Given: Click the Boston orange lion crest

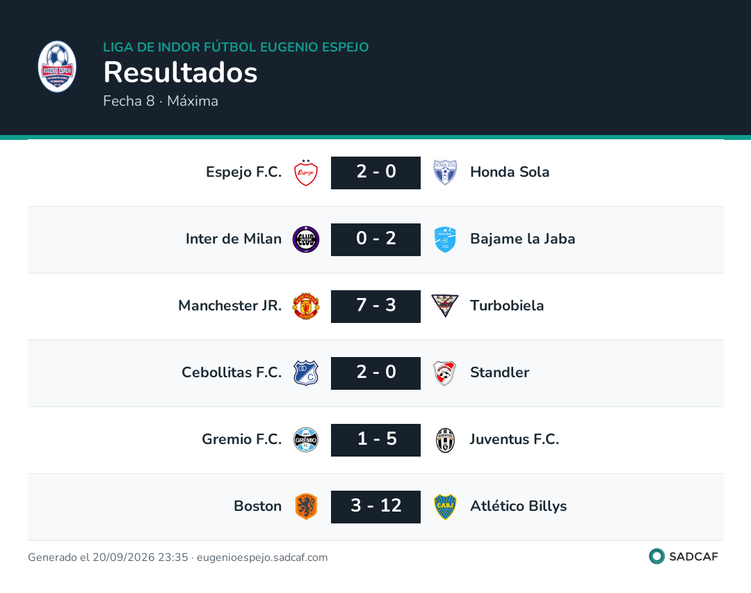Looking at the screenshot, I should (305, 507).
